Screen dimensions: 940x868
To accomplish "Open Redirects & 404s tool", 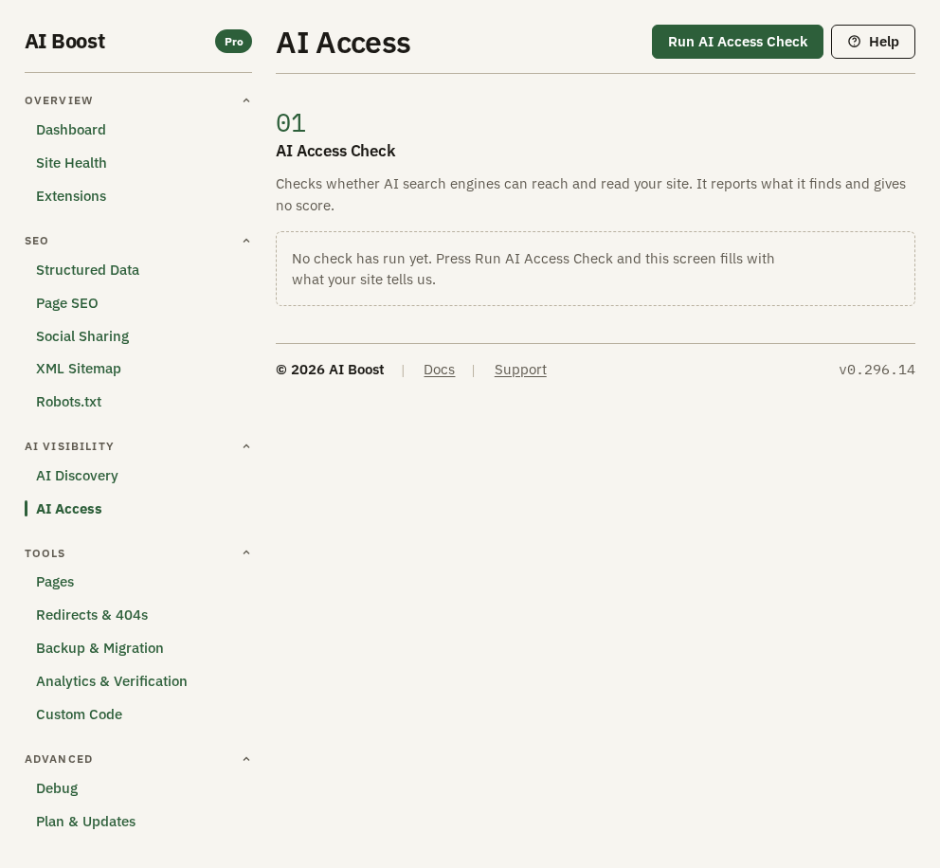I will tap(92, 615).
